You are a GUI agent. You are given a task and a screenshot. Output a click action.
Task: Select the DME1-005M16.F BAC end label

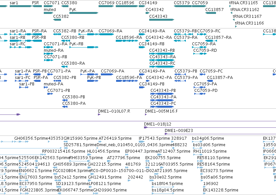tap(161, 111)
